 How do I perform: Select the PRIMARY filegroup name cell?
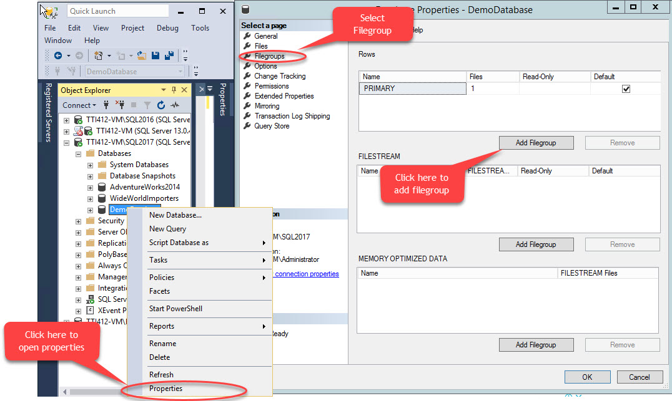point(412,89)
